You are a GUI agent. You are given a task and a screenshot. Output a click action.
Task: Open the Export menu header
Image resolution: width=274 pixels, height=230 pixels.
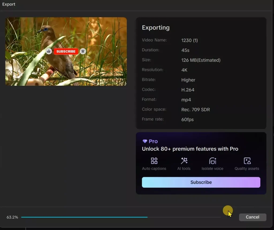point(9,4)
